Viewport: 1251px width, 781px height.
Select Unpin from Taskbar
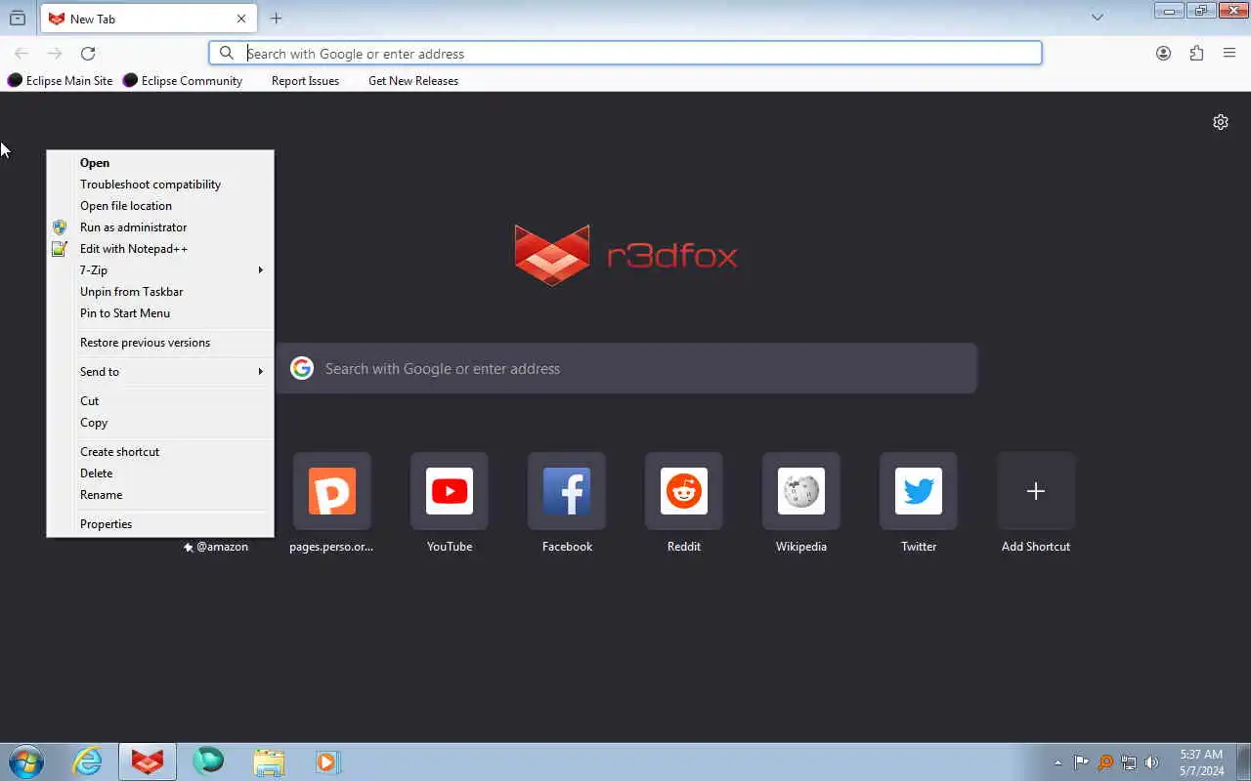pyautogui.click(x=160, y=292)
